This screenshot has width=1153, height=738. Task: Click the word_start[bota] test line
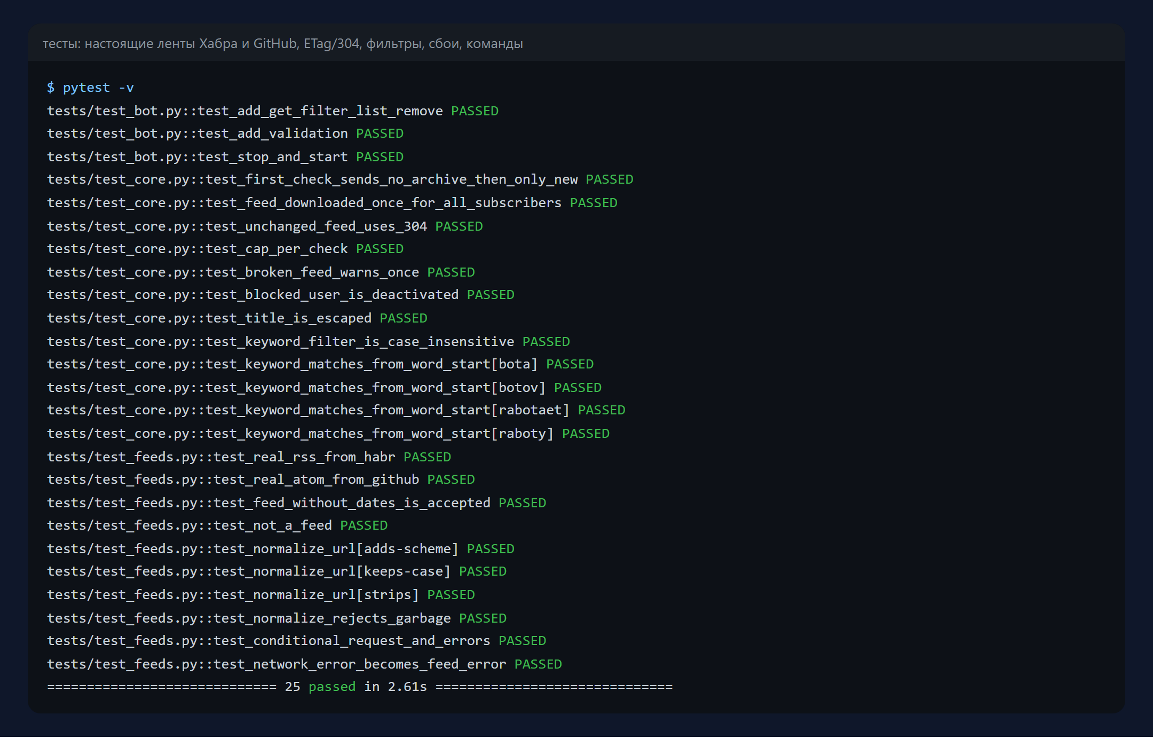tap(320, 364)
